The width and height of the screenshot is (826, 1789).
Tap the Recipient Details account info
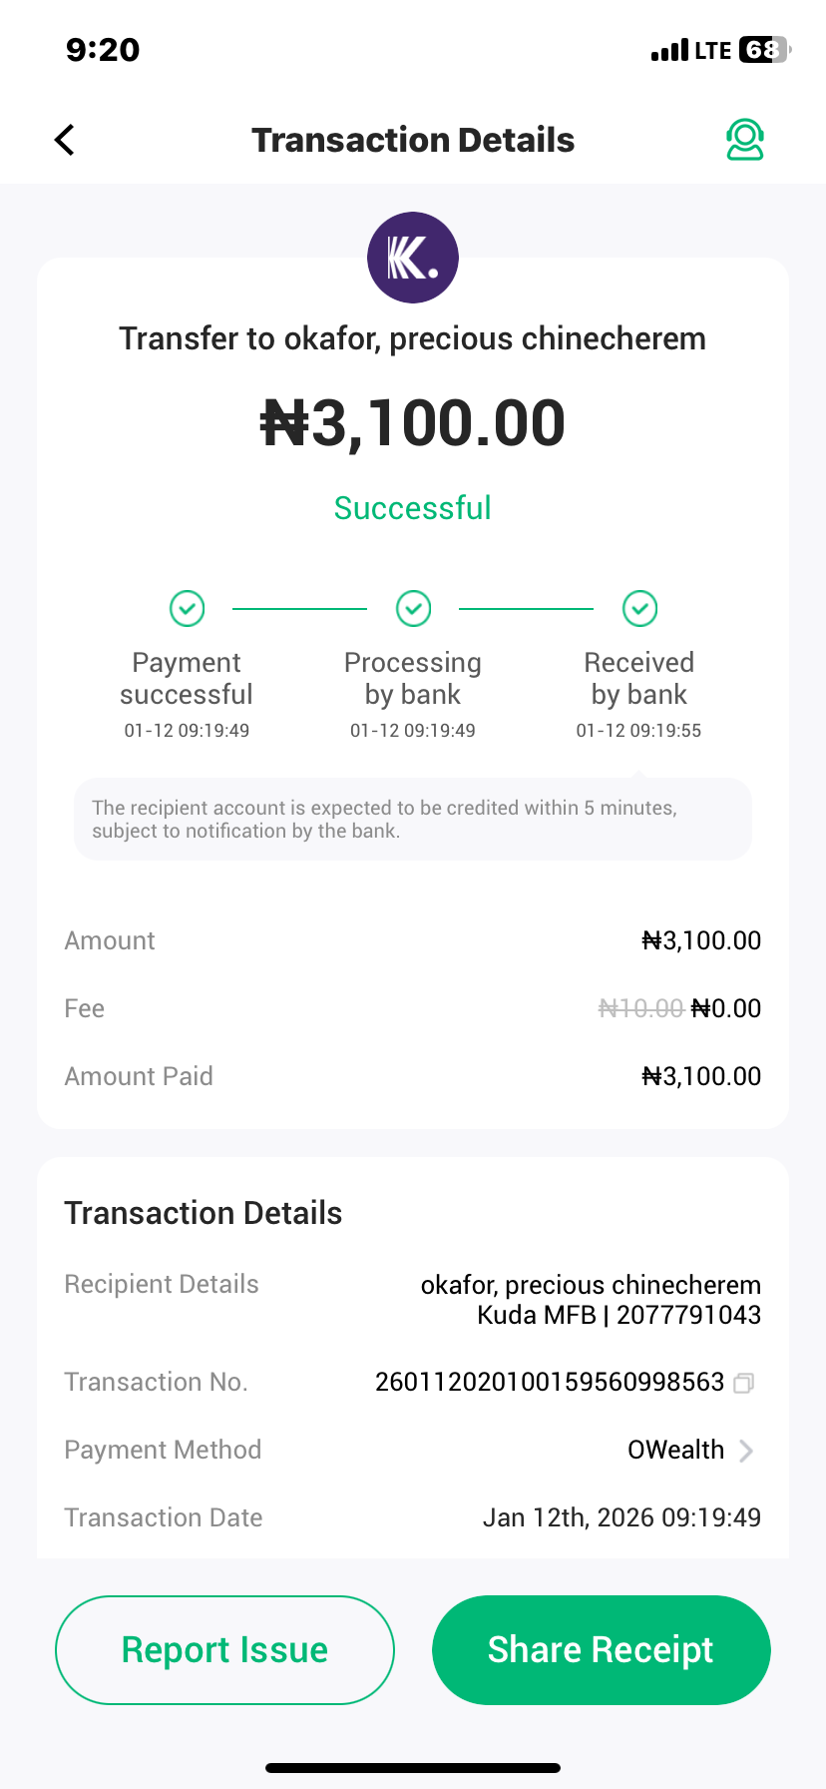tap(591, 1299)
